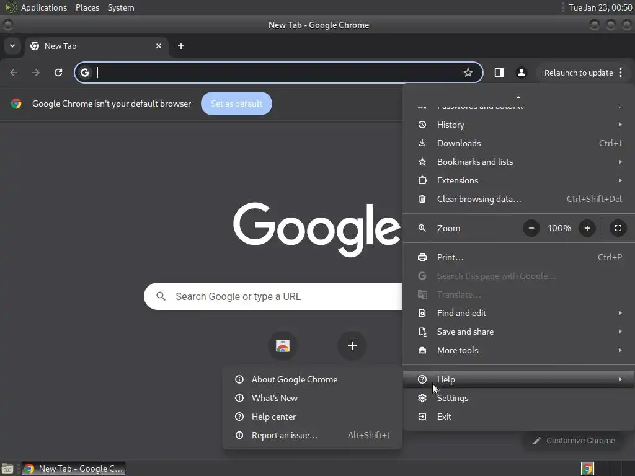Click the magnifier icon in Google search box
The height and width of the screenshot is (476, 635).
coord(161,296)
